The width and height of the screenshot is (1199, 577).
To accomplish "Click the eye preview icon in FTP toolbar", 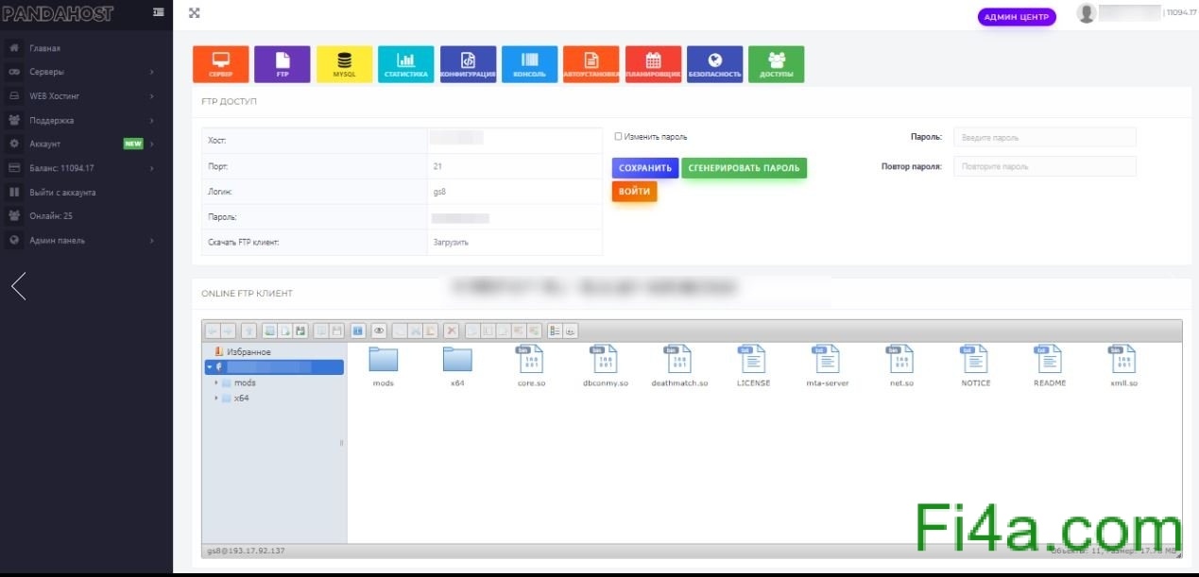I will [x=379, y=331].
